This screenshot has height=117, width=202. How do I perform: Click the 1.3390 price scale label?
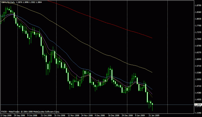click(198, 113)
